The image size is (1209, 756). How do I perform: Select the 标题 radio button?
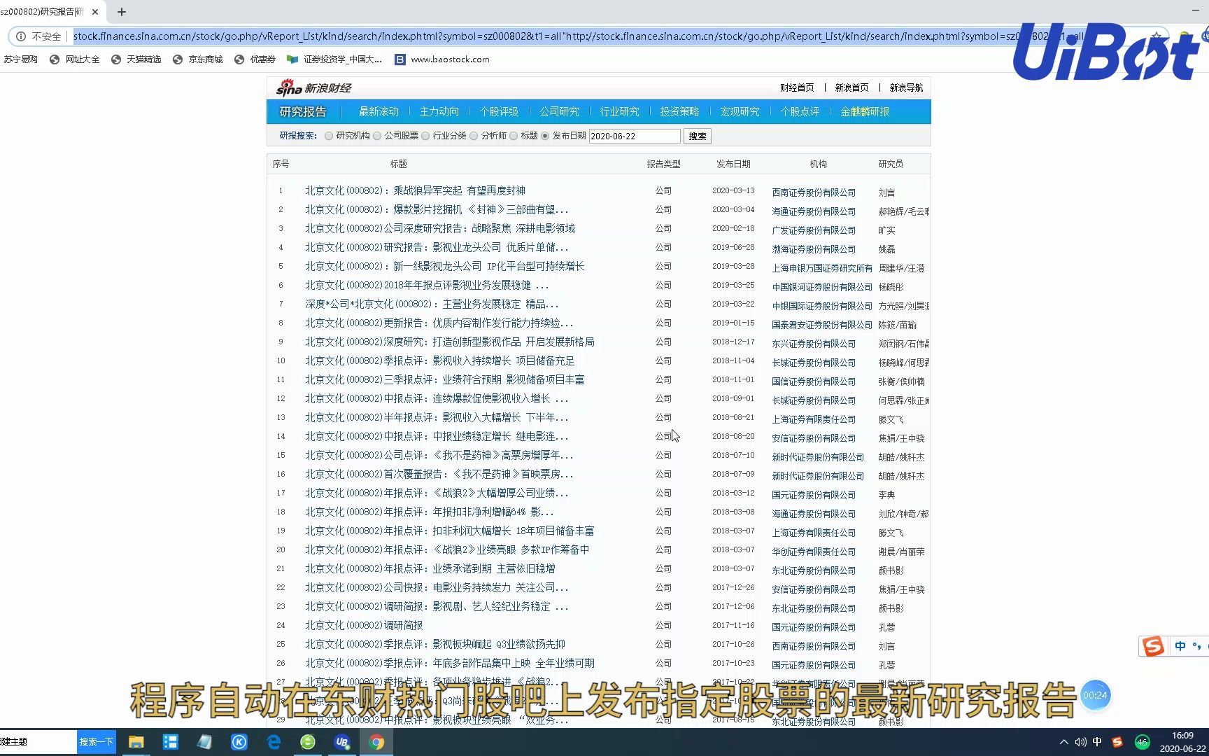[514, 136]
